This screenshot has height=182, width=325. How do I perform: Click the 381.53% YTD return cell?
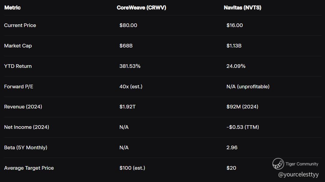tap(130, 66)
